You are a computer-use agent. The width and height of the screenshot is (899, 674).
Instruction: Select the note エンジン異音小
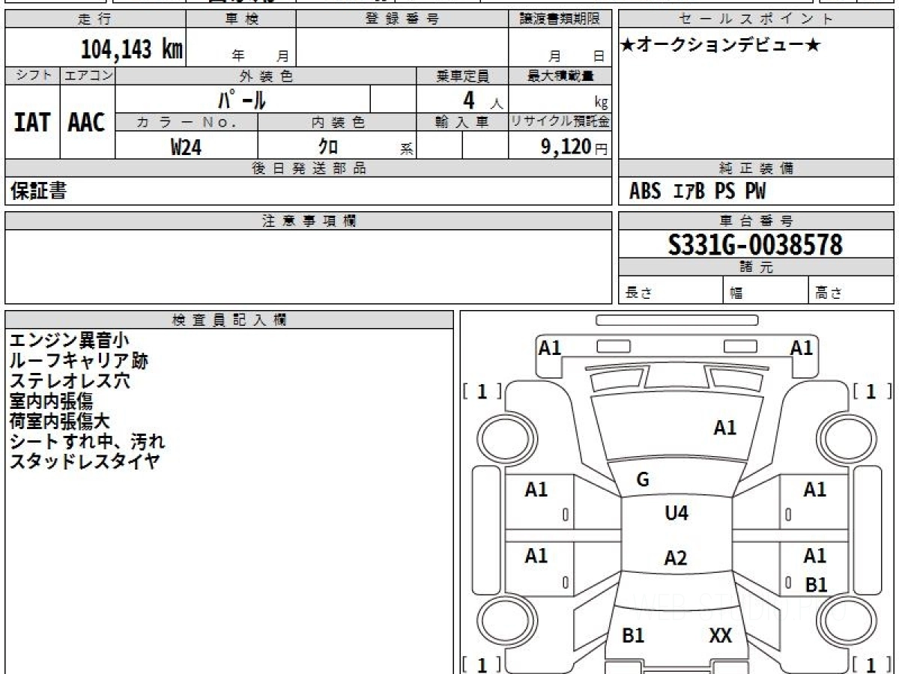(69, 341)
